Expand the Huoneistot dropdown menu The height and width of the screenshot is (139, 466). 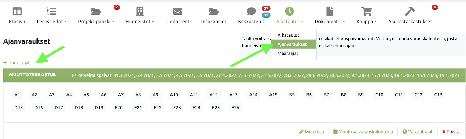click(140, 22)
